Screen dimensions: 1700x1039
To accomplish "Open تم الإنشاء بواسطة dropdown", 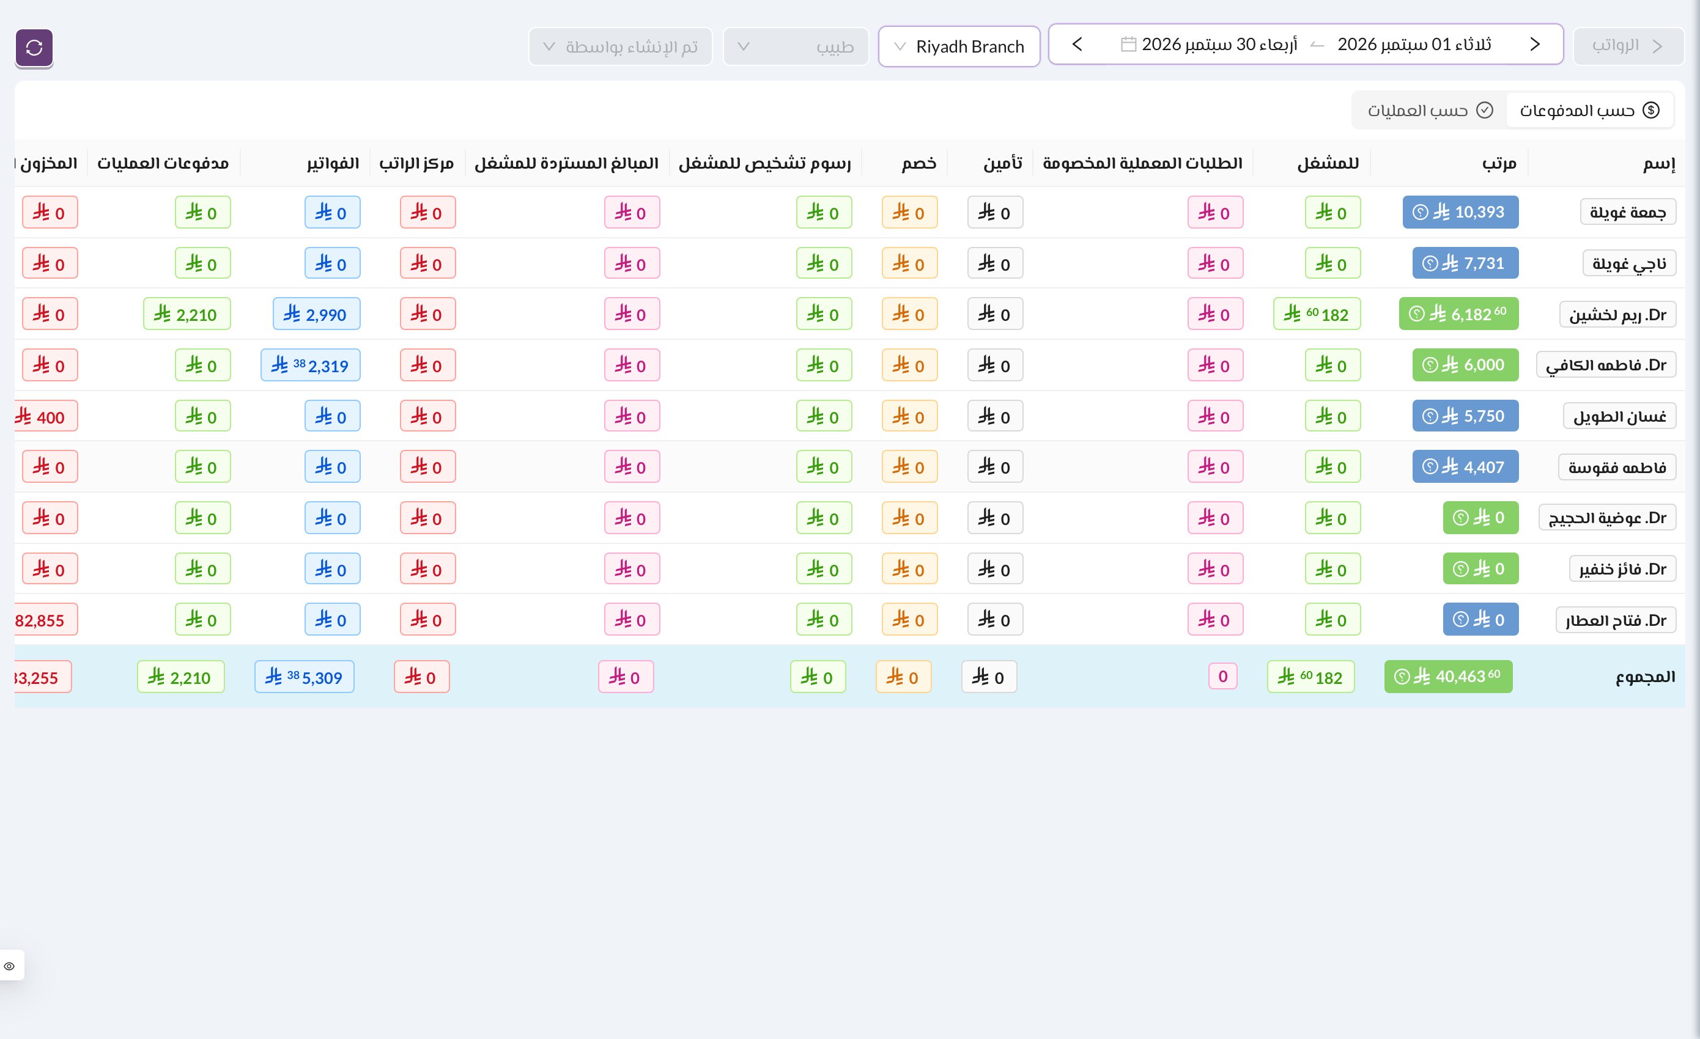I will pos(620,47).
